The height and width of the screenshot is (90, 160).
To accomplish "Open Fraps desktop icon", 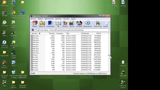I will coord(4,83).
